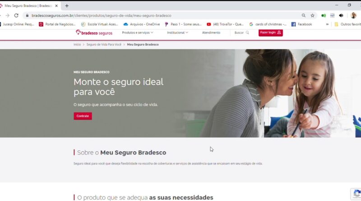Click the Bradesco Seguros logo

[x=94, y=33]
